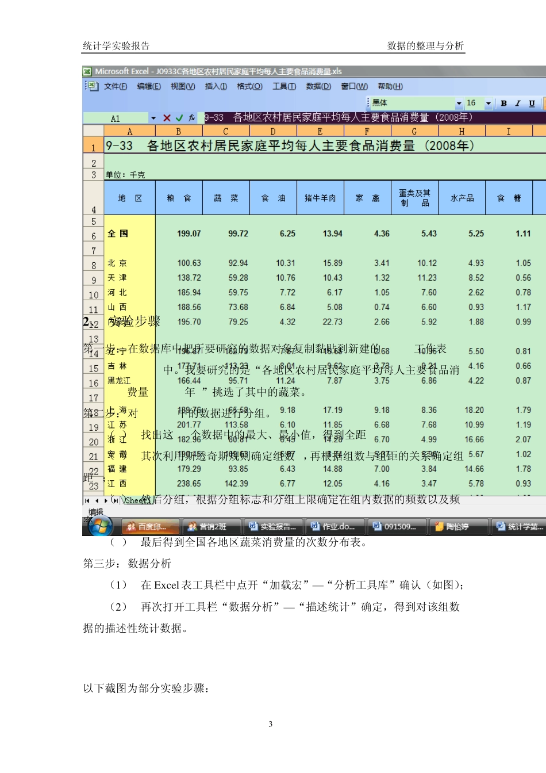Screen dimensions: 546x773
Task: Click the 水产品 header cell
Action: (462, 198)
